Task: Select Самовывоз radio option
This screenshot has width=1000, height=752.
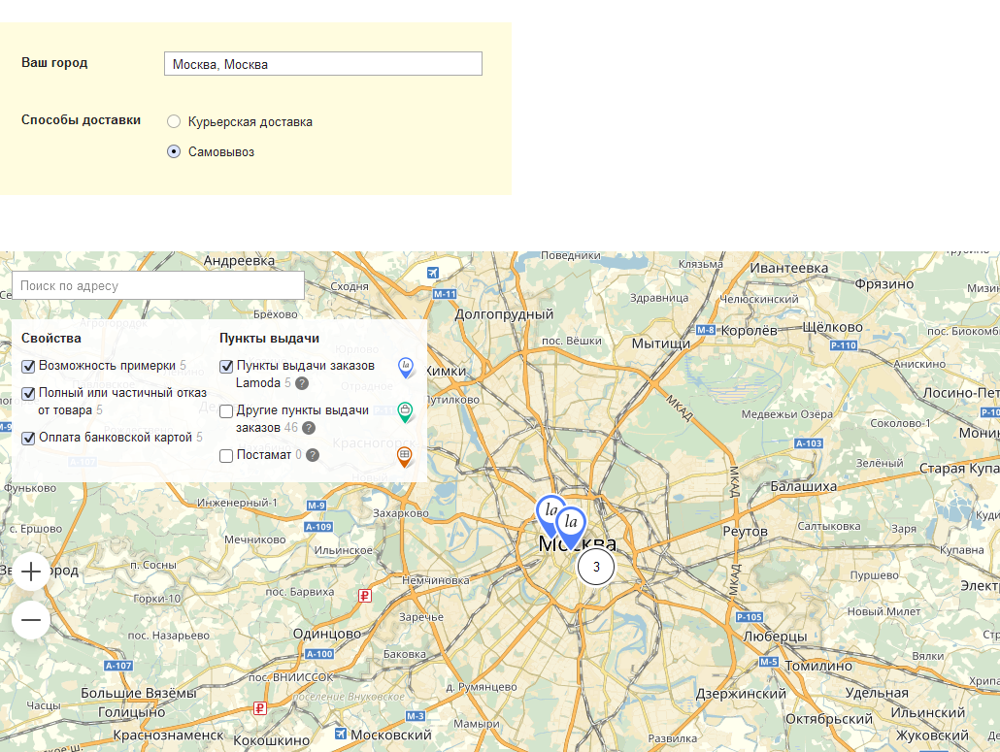Action: coord(174,151)
